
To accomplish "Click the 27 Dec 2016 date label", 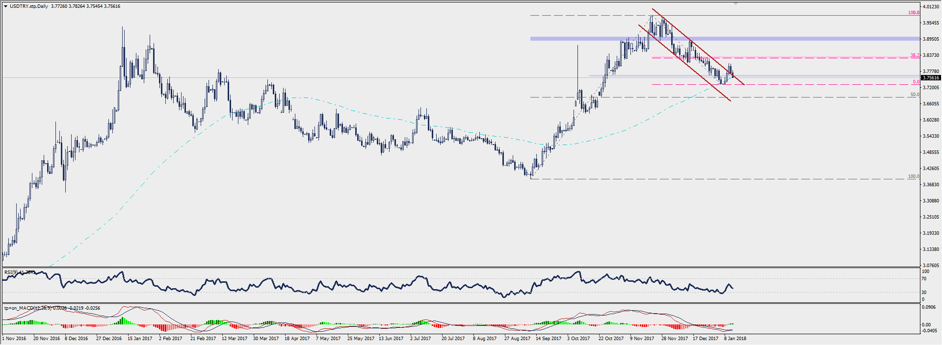I will [109, 339].
